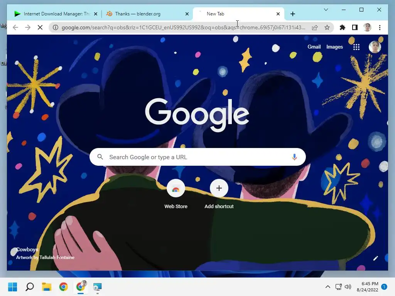Minimize the Chrome window

(x=344, y=10)
